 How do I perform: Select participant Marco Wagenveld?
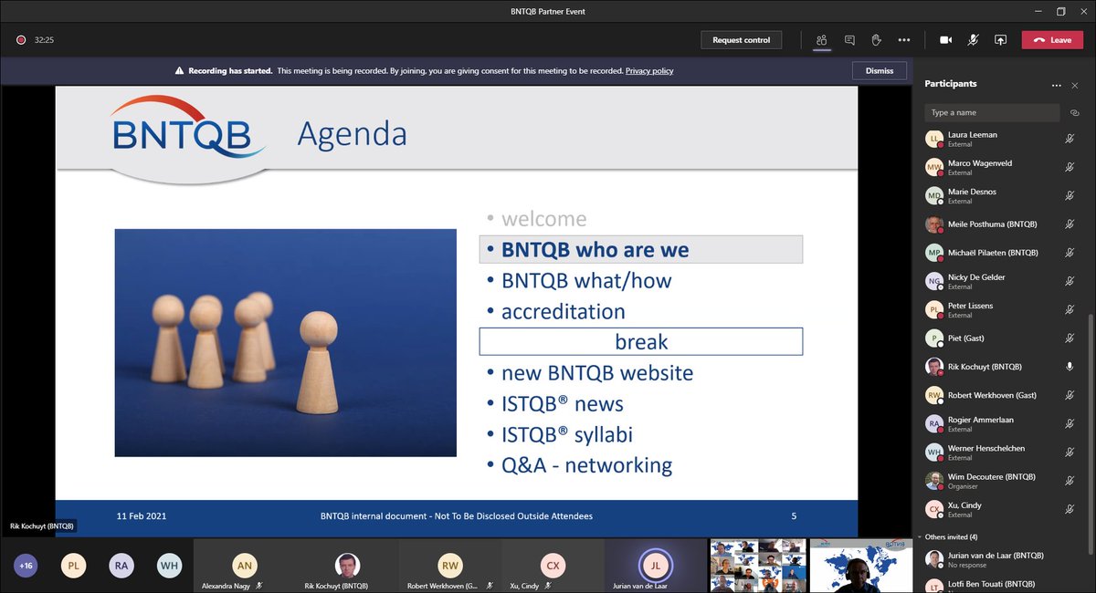[999, 167]
